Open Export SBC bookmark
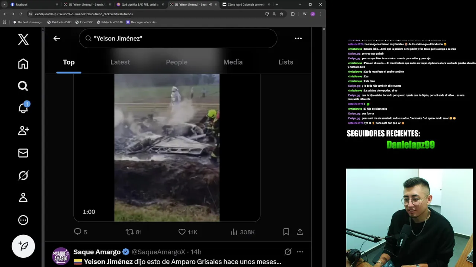The width and height of the screenshot is (476, 267). pyautogui.click(x=84, y=22)
